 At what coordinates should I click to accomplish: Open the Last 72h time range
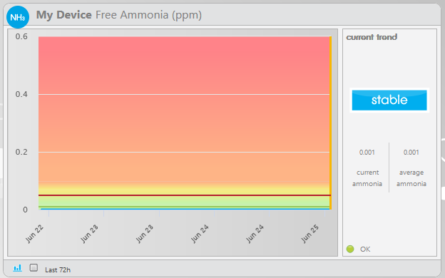tap(58, 269)
